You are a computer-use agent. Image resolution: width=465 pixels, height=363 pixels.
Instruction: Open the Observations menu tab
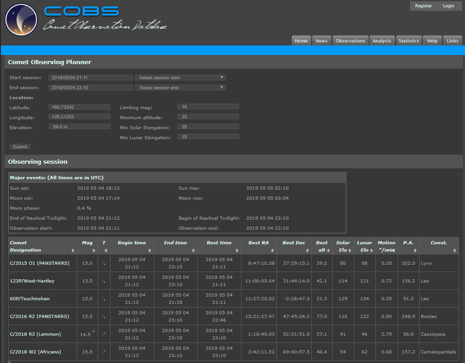tap(350, 41)
